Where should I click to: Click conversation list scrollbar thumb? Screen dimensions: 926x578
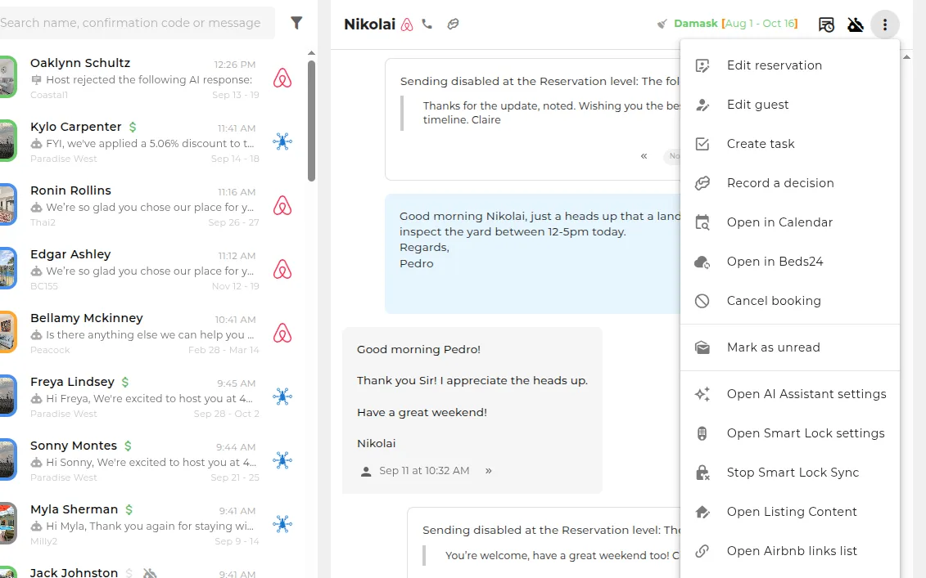[311, 120]
